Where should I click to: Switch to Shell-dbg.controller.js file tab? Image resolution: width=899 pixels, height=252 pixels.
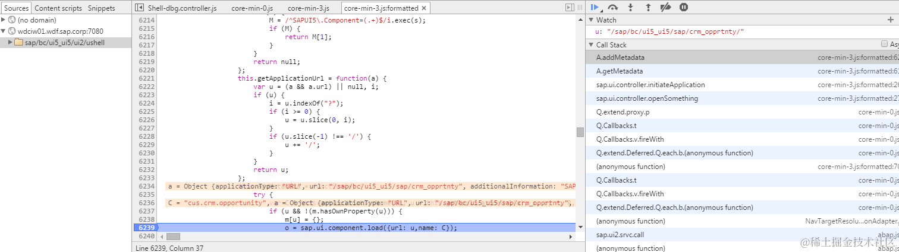pyautogui.click(x=183, y=8)
